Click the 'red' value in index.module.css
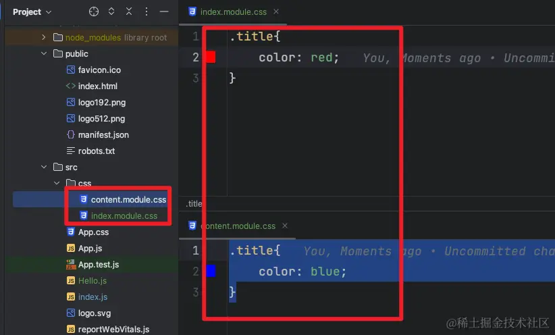This screenshot has height=335, width=555. pyautogui.click(x=321, y=57)
